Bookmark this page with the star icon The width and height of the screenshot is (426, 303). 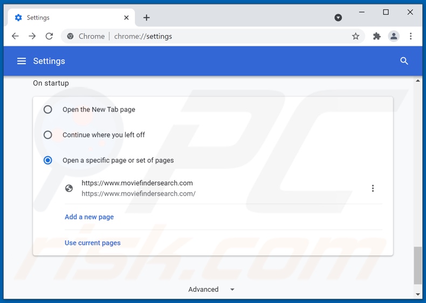[x=355, y=37]
